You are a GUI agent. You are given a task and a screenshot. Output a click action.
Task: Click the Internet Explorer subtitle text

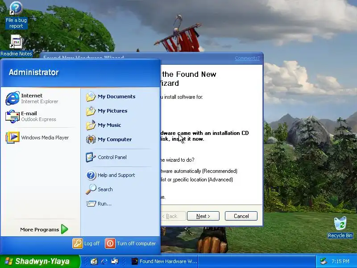coord(40,101)
